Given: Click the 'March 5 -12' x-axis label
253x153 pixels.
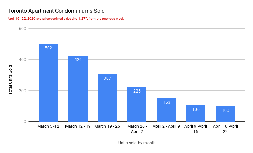Looking at the screenshot, I should click(48, 126).
